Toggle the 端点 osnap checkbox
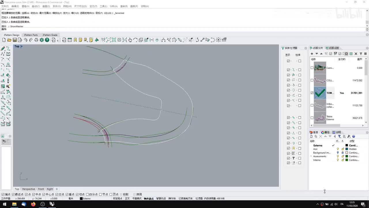 [x=3, y=194]
